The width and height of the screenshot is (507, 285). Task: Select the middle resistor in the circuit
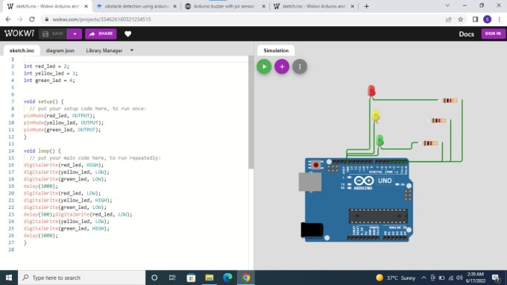point(438,121)
